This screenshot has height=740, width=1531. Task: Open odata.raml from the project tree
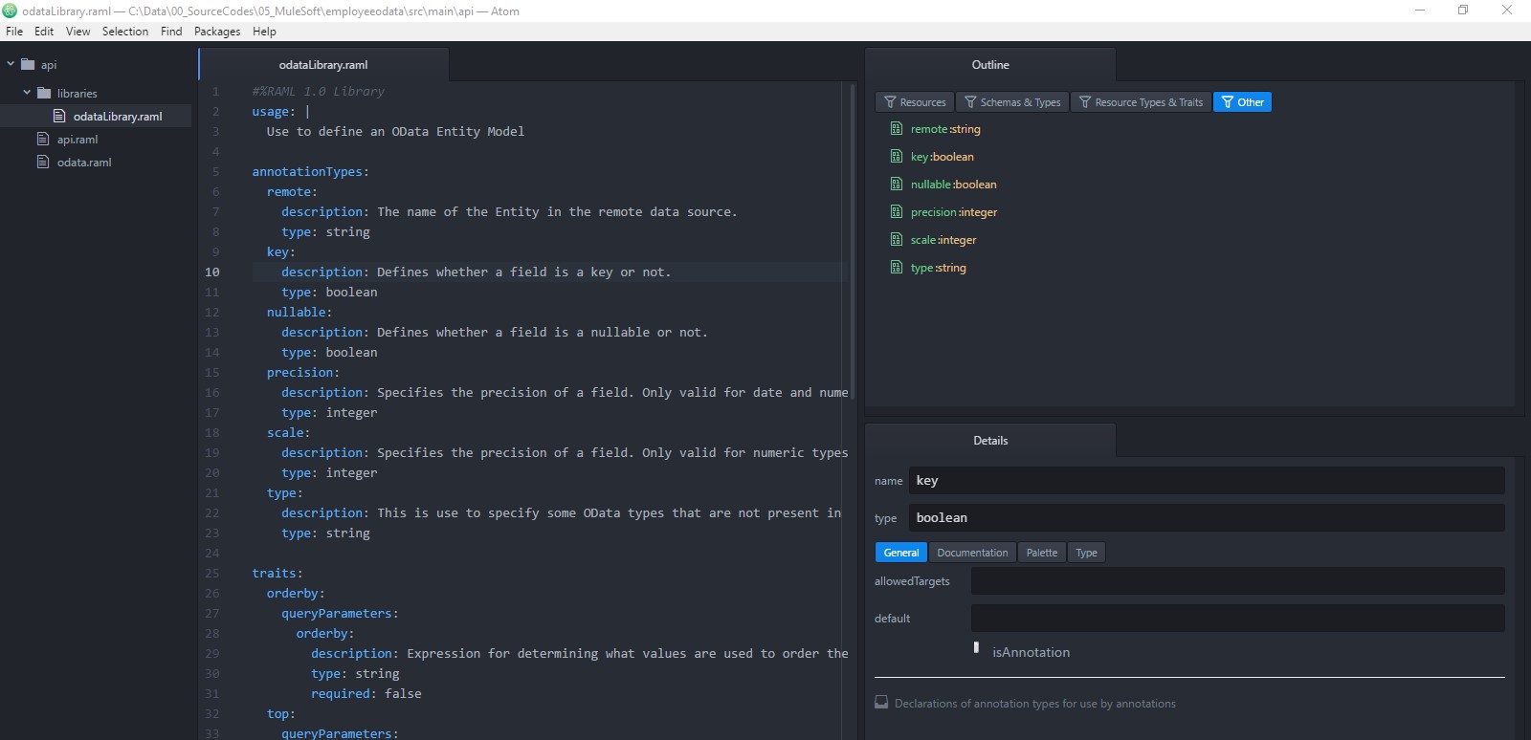pos(84,163)
